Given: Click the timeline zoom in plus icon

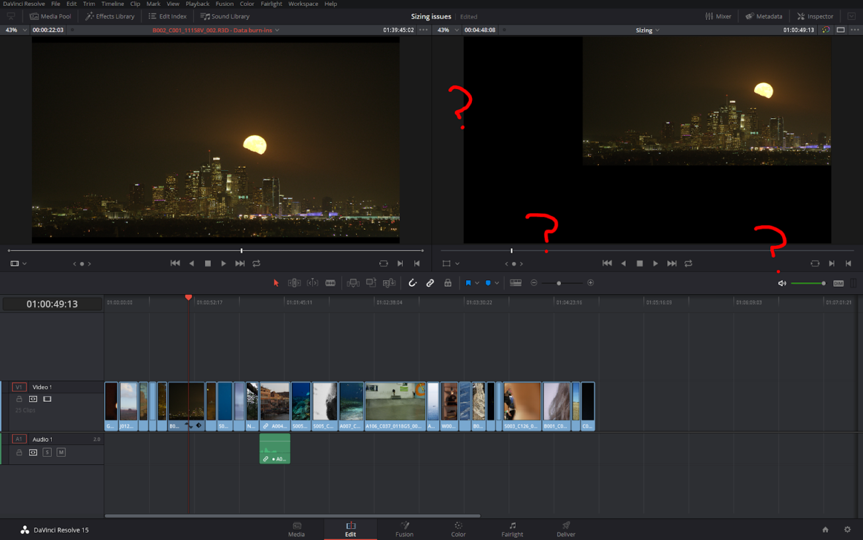Looking at the screenshot, I should coord(590,283).
